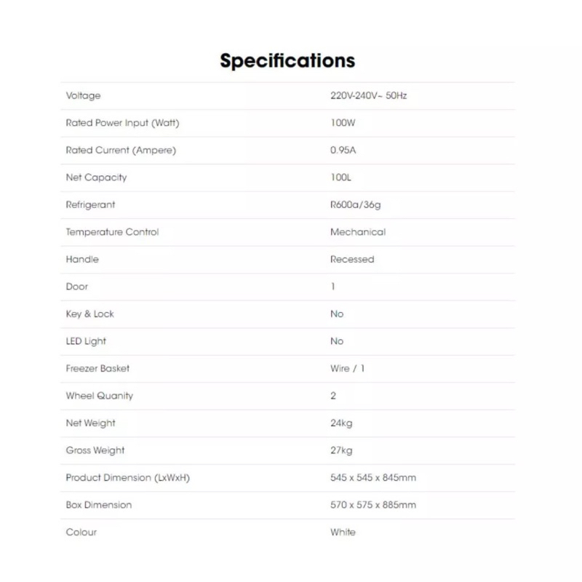Select the 0.95A current value
This screenshot has height=582, width=582.
(343, 150)
